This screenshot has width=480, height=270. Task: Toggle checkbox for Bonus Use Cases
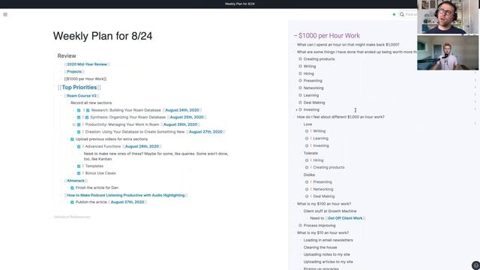coord(79,173)
